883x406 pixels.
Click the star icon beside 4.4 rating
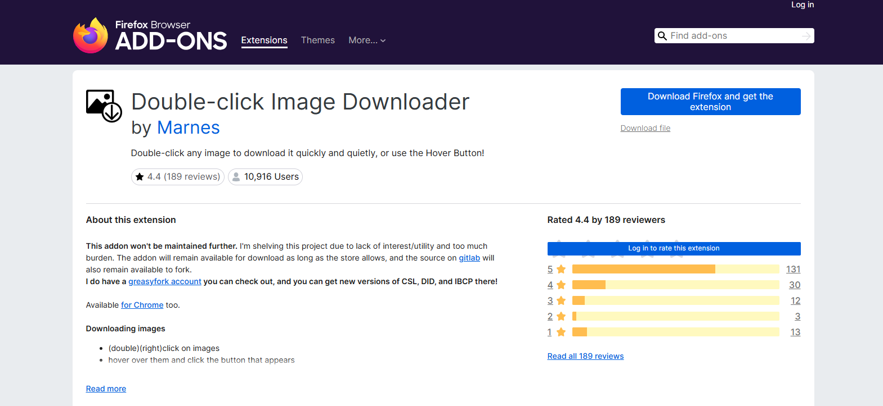click(x=140, y=177)
